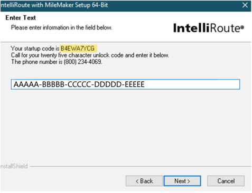Click the empty gray area below the code field
This screenshot has height=193, width=252.
[125, 127]
